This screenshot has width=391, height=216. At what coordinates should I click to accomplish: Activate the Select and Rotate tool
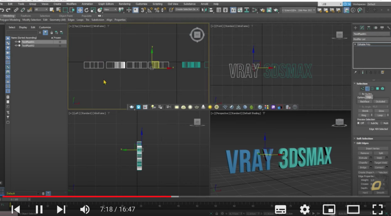[87, 10]
